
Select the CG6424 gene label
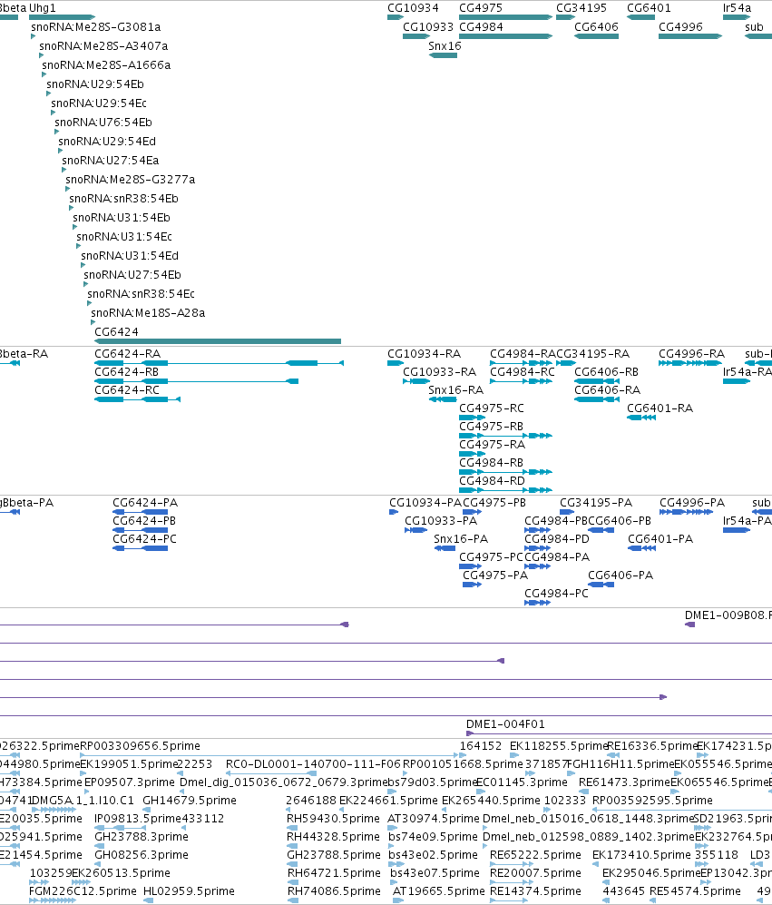pyautogui.click(x=116, y=332)
